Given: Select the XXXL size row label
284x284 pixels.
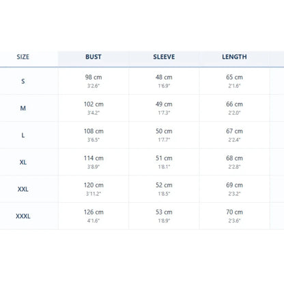Looking at the screenshot, I should pos(23,216).
